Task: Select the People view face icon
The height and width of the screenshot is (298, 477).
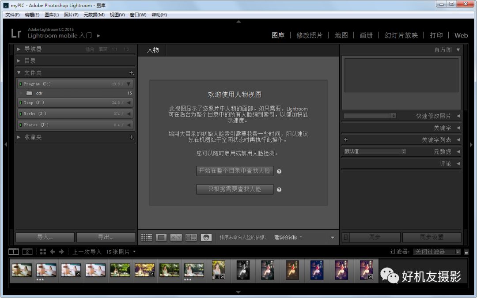Action: (x=206, y=237)
